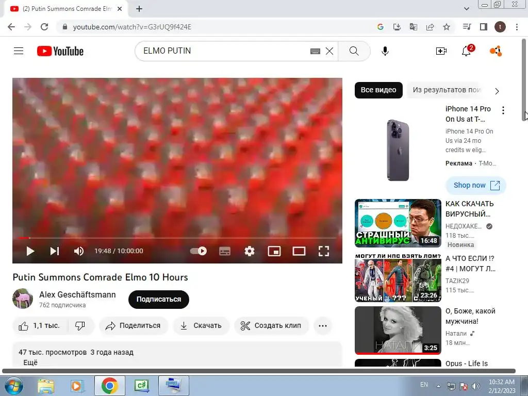Screen dimensions: 528x396
Task: Click the Создать клип button
Action: 271,326
